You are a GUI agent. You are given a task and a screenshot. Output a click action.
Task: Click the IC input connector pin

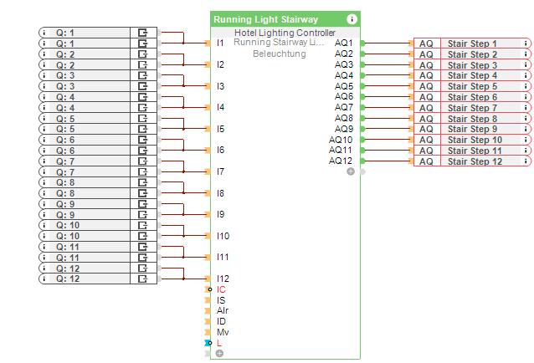tap(208, 289)
